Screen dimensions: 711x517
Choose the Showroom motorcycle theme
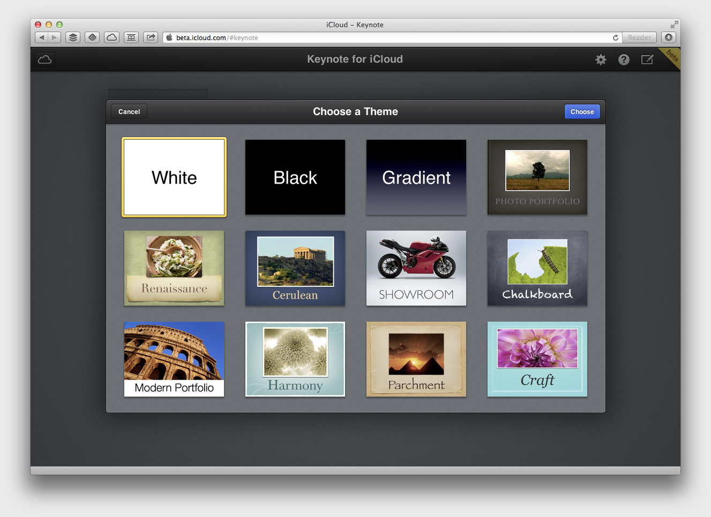[x=416, y=268]
